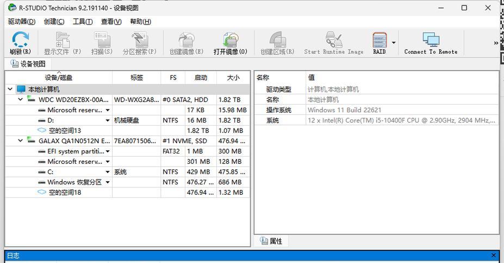504x263 pixels.
Task: Open dropdown next to Windows 恢复分区
Action: 108,182
